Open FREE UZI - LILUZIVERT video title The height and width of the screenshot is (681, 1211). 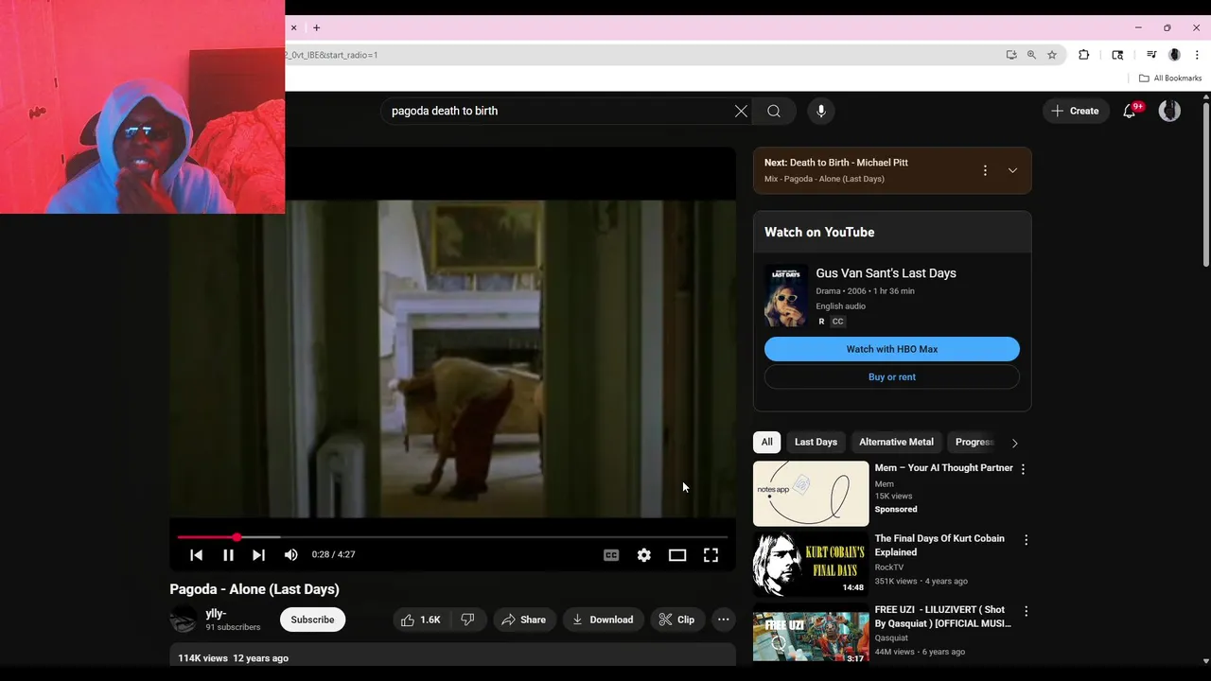click(x=942, y=617)
